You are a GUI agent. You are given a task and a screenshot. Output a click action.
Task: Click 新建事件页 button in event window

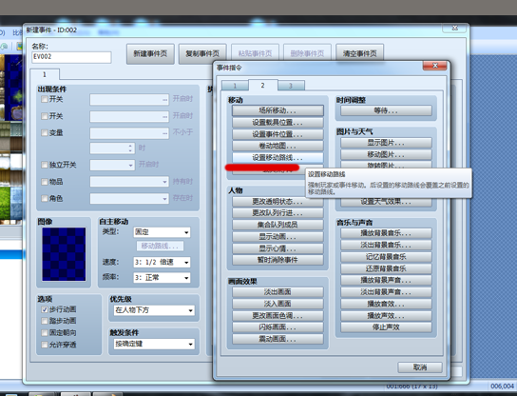pyautogui.click(x=150, y=53)
